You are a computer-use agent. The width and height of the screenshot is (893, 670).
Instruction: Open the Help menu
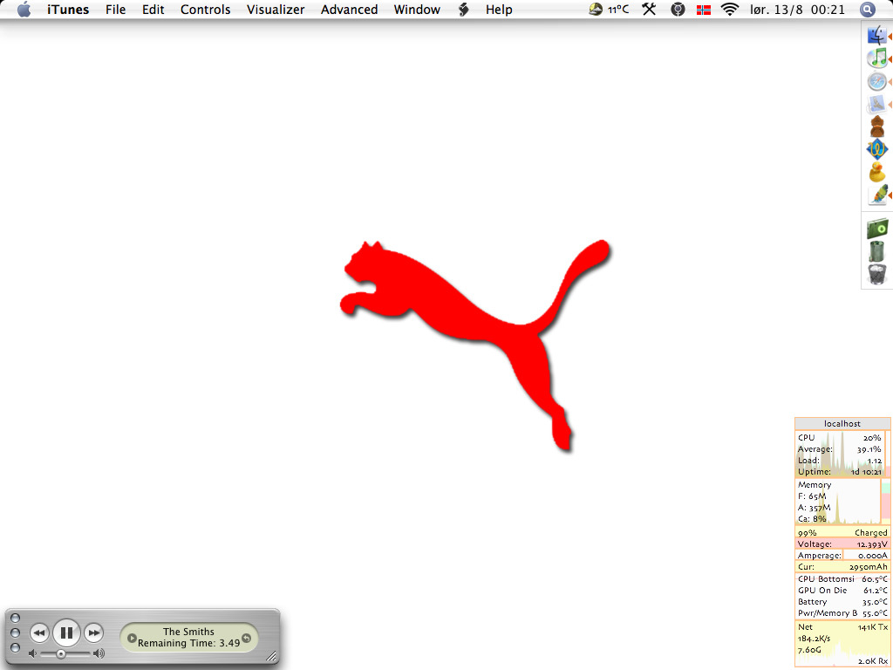click(x=499, y=10)
